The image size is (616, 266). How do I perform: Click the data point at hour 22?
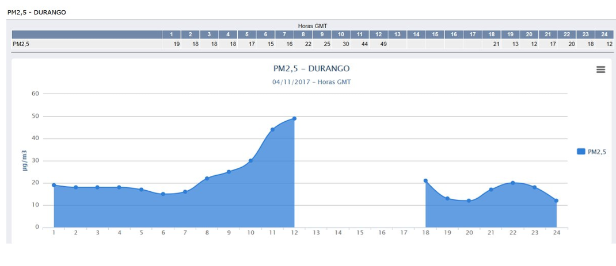[x=513, y=183]
